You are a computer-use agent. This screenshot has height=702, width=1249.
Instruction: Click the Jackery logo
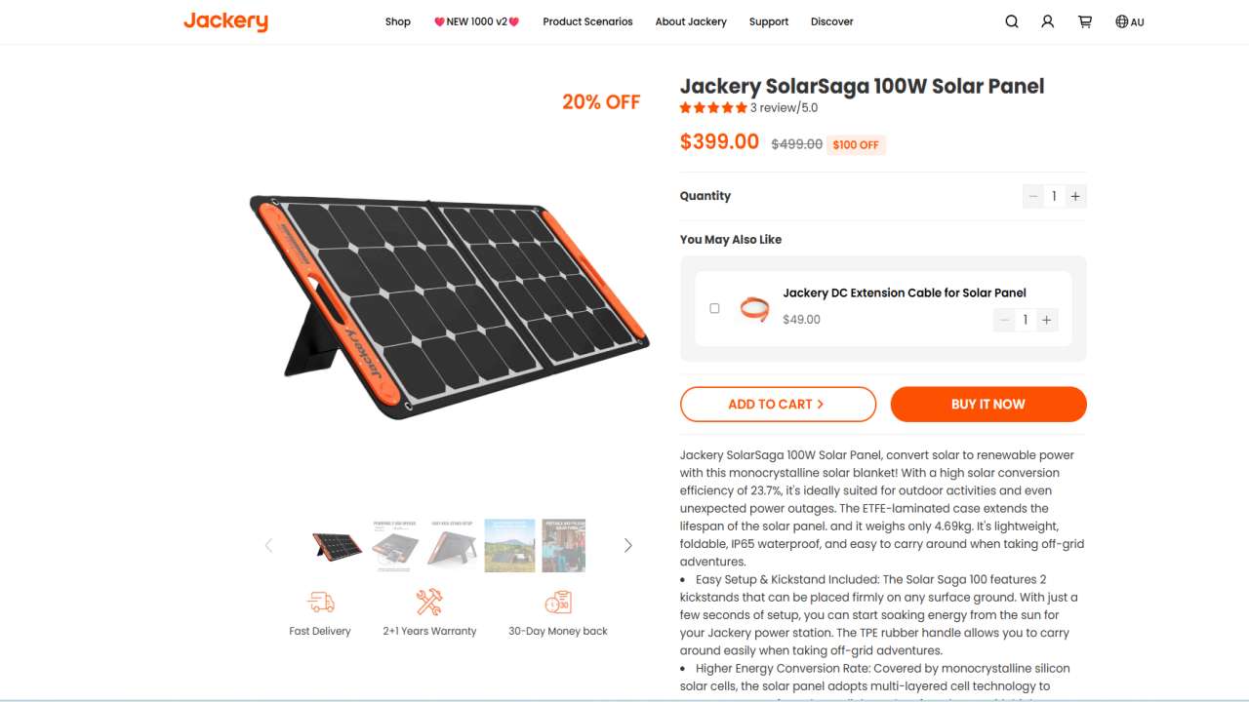coord(225,20)
